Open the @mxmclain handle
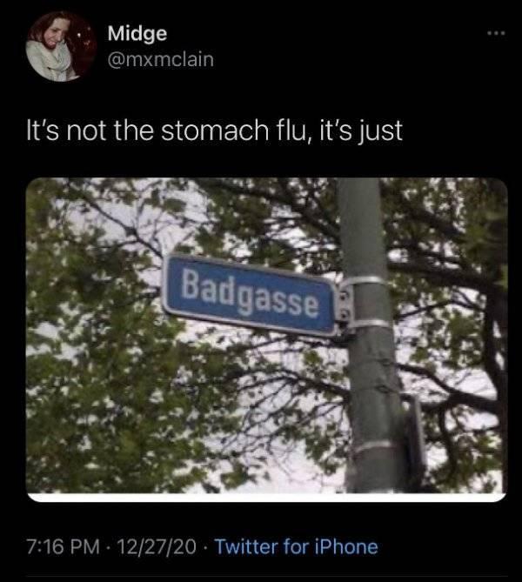522x582 pixels. tap(161, 60)
